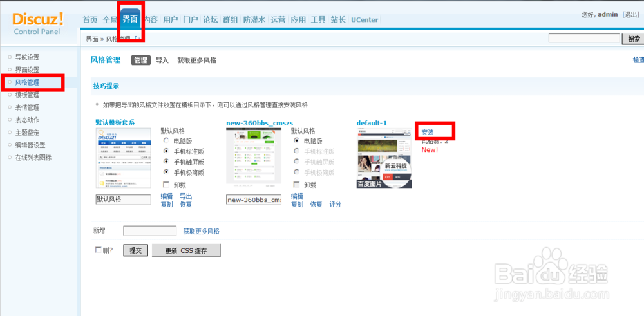Viewport: 644px width, 316px height.
Task: Open the 站长 top menu
Action: [339, 20]
